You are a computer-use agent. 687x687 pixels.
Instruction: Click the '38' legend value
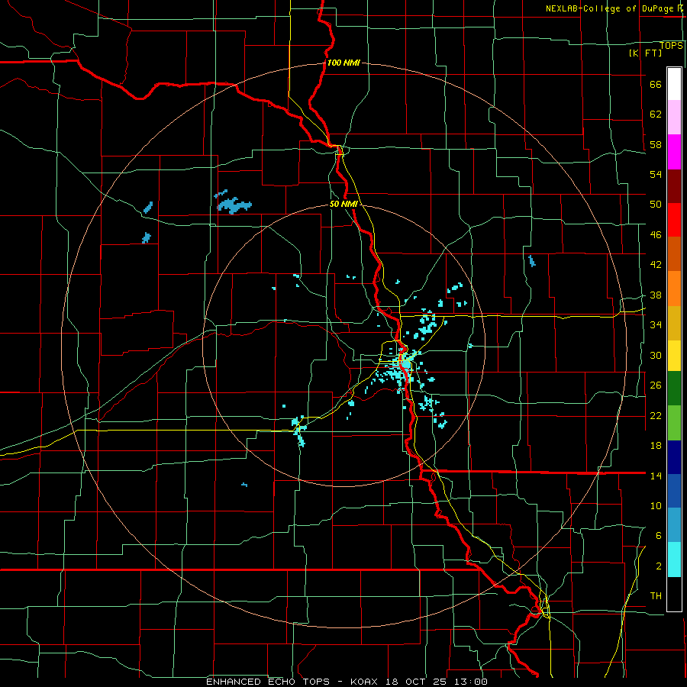point(656,295)
